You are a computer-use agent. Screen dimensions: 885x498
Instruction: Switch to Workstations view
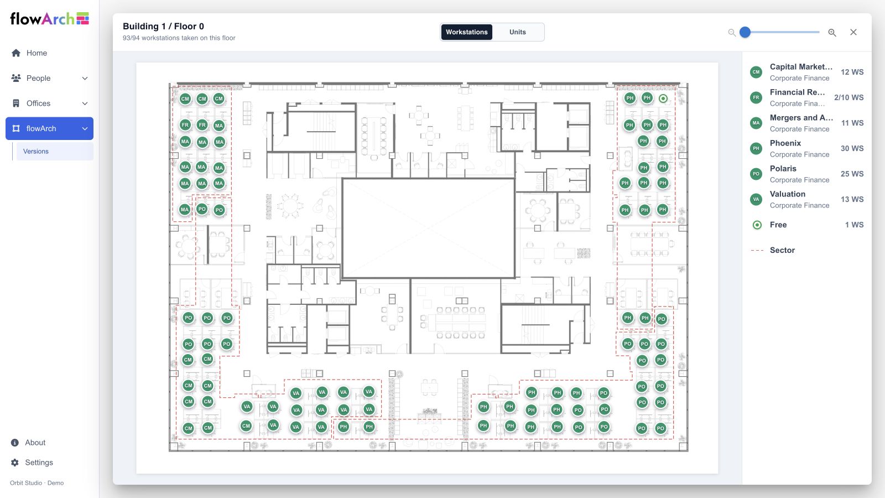click(x=467, y=32)
